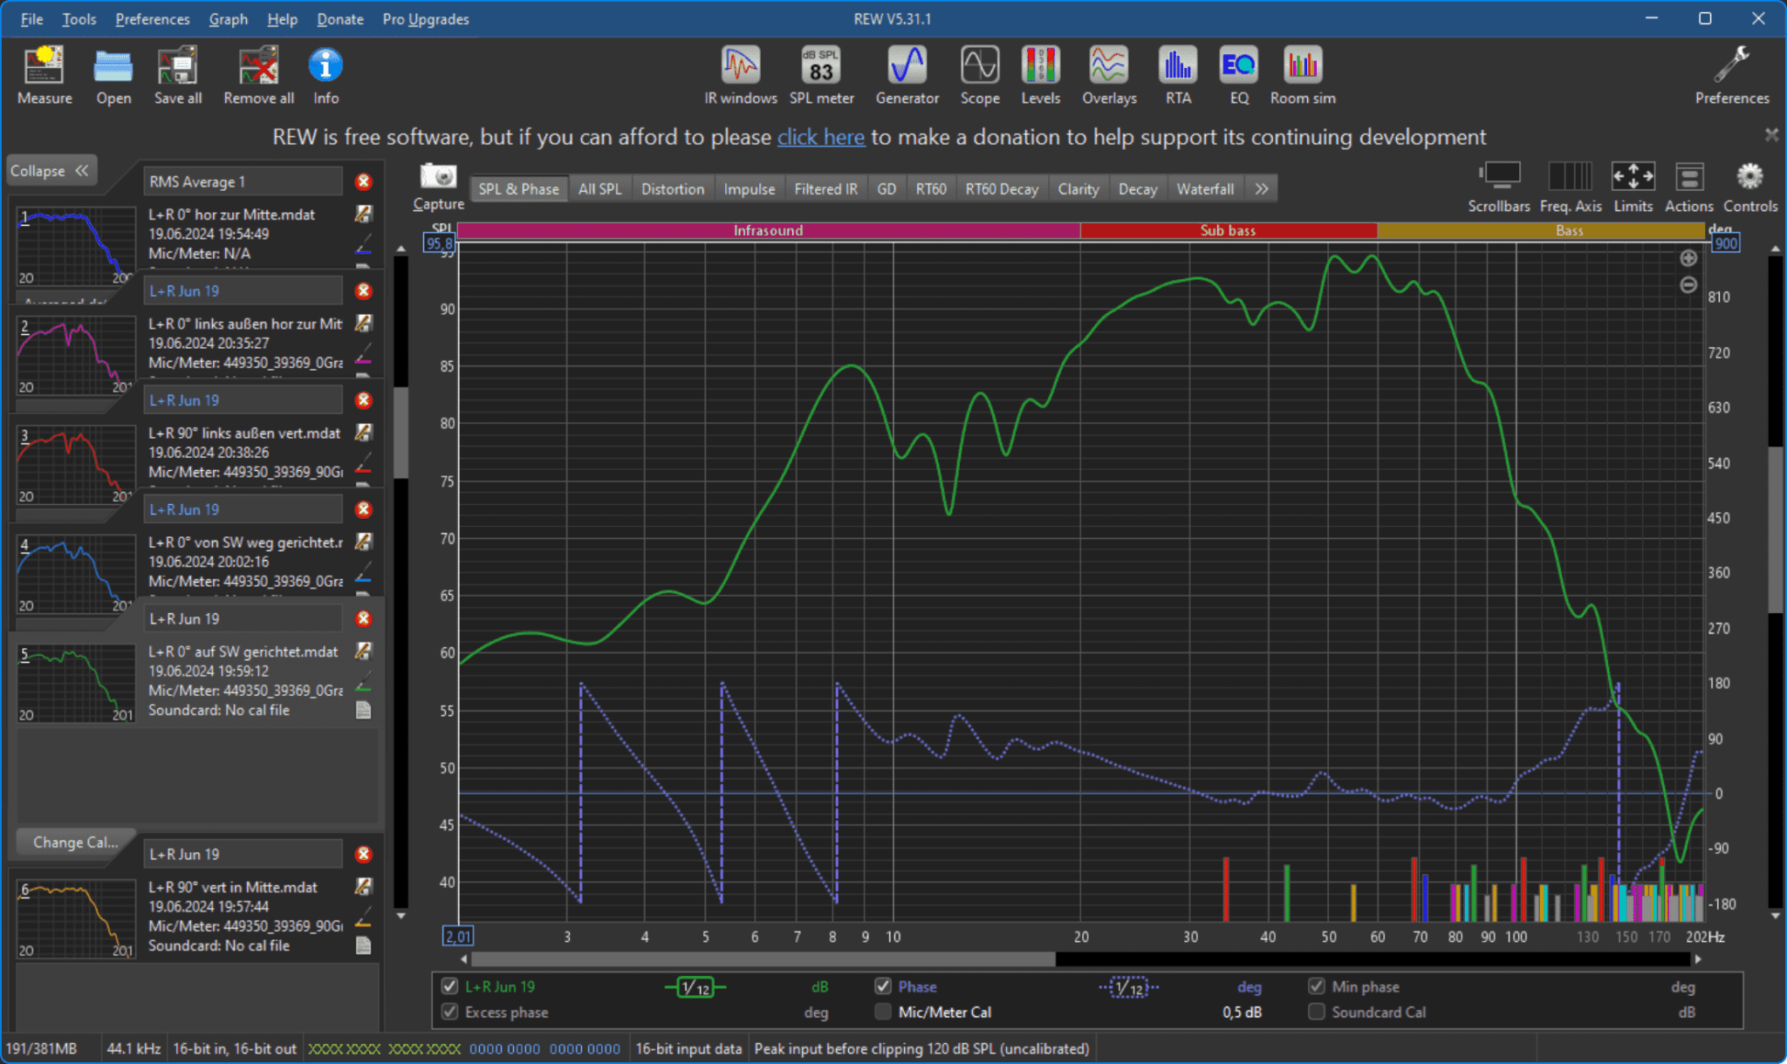Zoom in with the plus magnifier
1787x1064 pixels.
1688,258
